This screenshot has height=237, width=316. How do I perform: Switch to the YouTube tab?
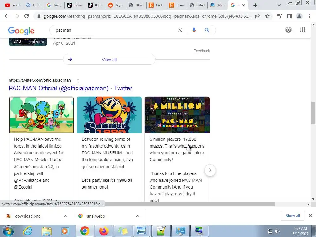(x=12, y=6)
